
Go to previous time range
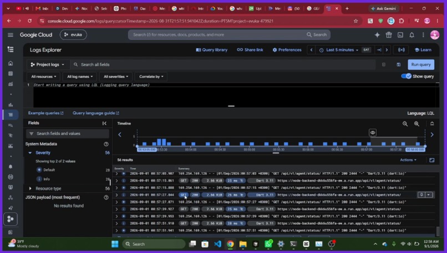click(x=311, y=50)
